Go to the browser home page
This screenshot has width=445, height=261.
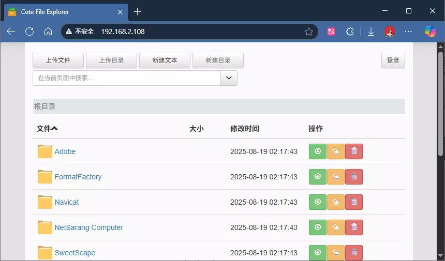[48, 32]
